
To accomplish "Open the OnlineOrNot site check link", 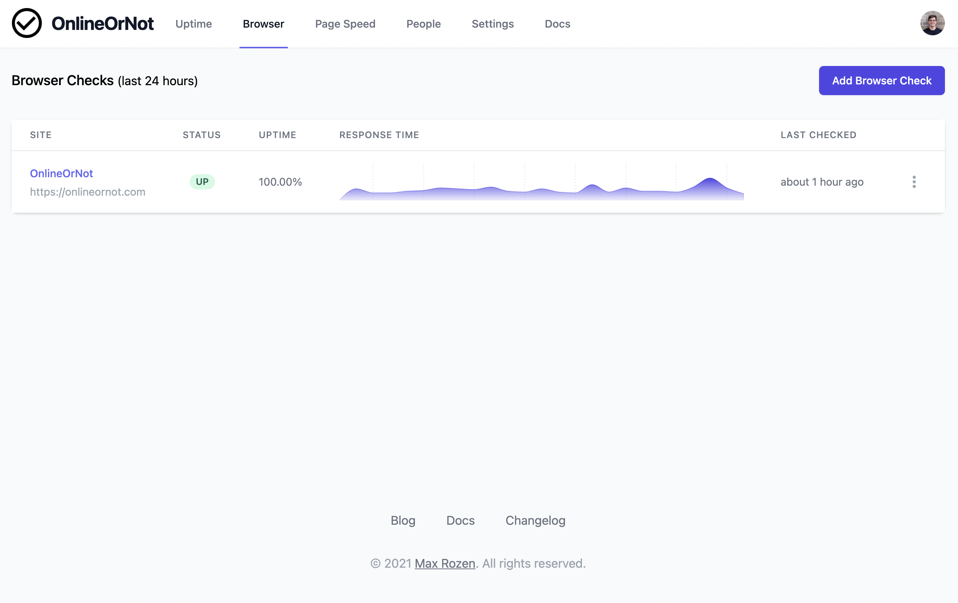I will (61, 173).
